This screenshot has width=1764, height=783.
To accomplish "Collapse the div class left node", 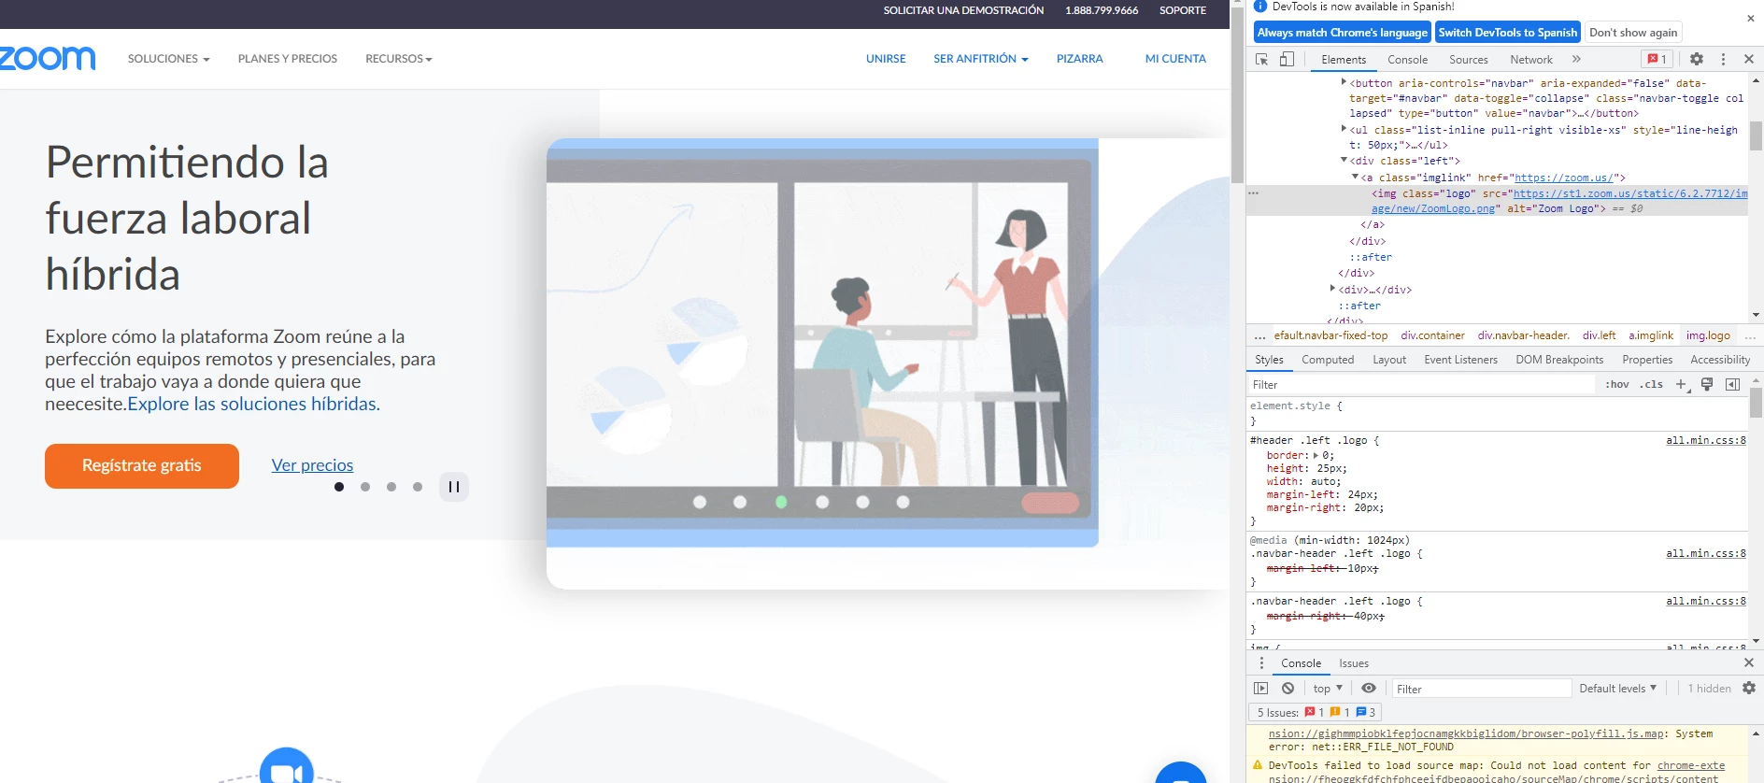I will [x=1344, y=160].
